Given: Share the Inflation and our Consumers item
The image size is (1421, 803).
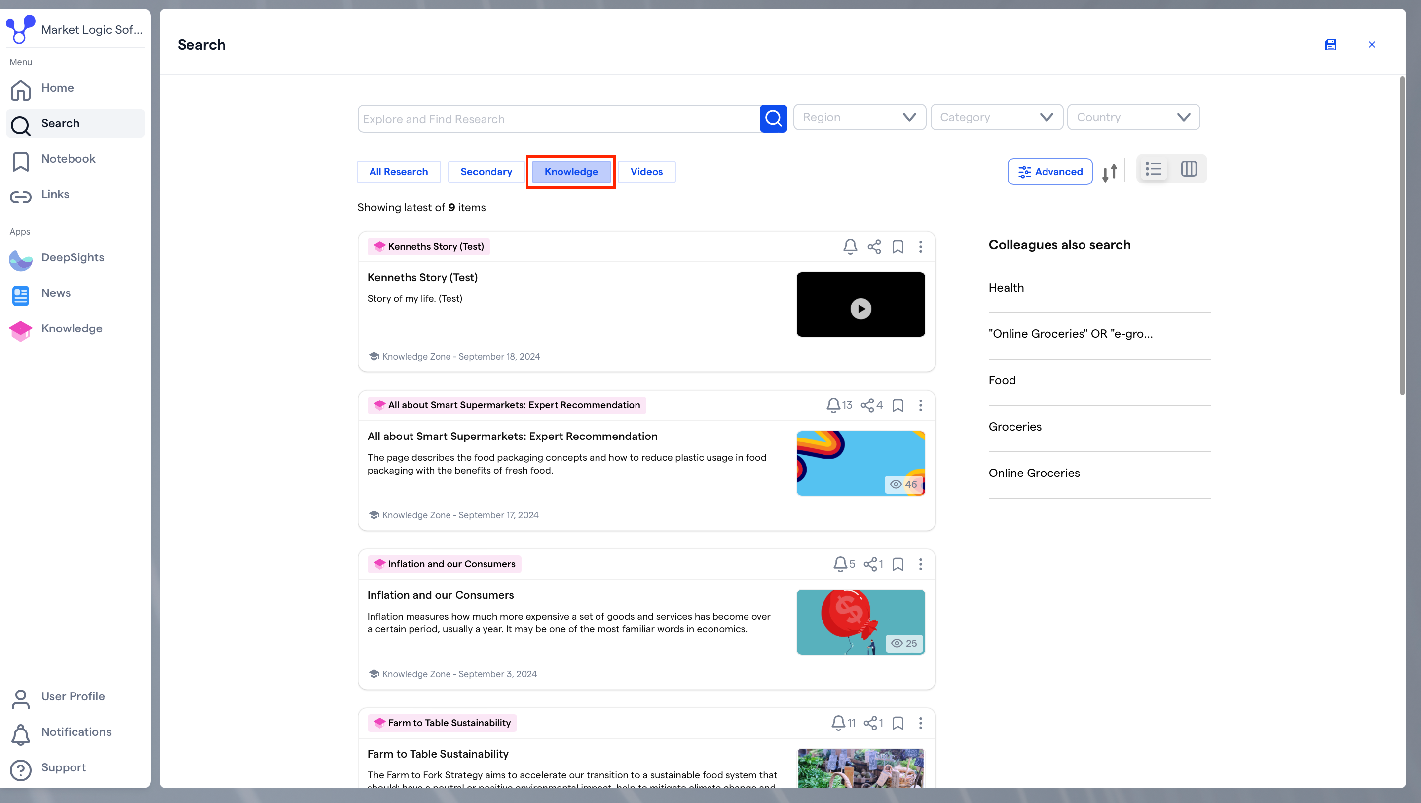Looking at the screenshot, I should [870, 564].
